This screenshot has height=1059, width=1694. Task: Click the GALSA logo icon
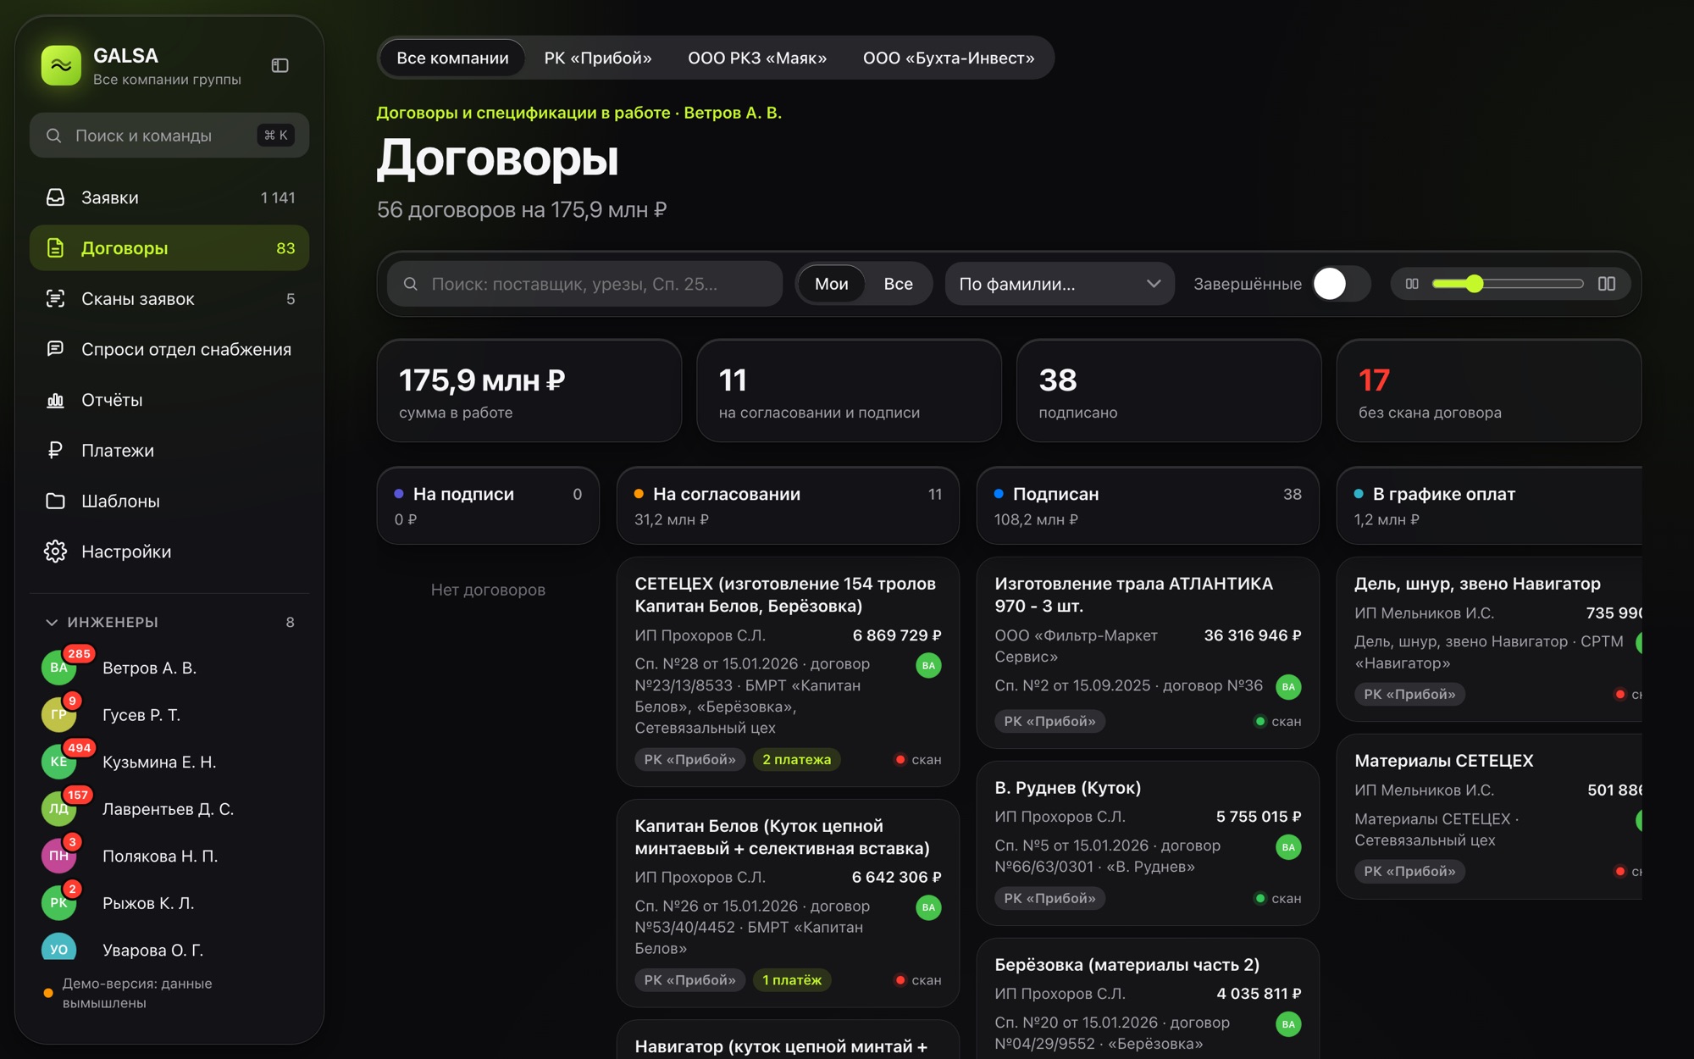coord(61,65)
